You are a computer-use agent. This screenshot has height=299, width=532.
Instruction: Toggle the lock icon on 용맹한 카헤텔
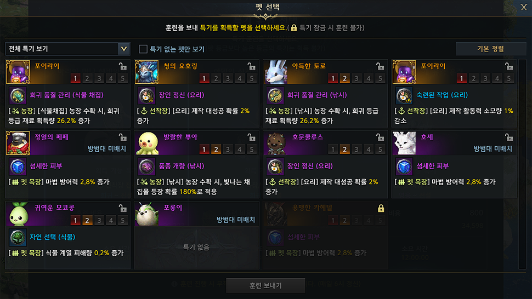(381, 208)
